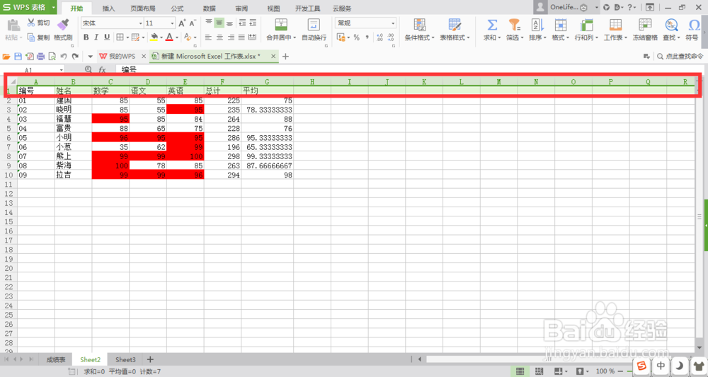
Task: Click the Find (查找) icon
Action: click(671, 25)
